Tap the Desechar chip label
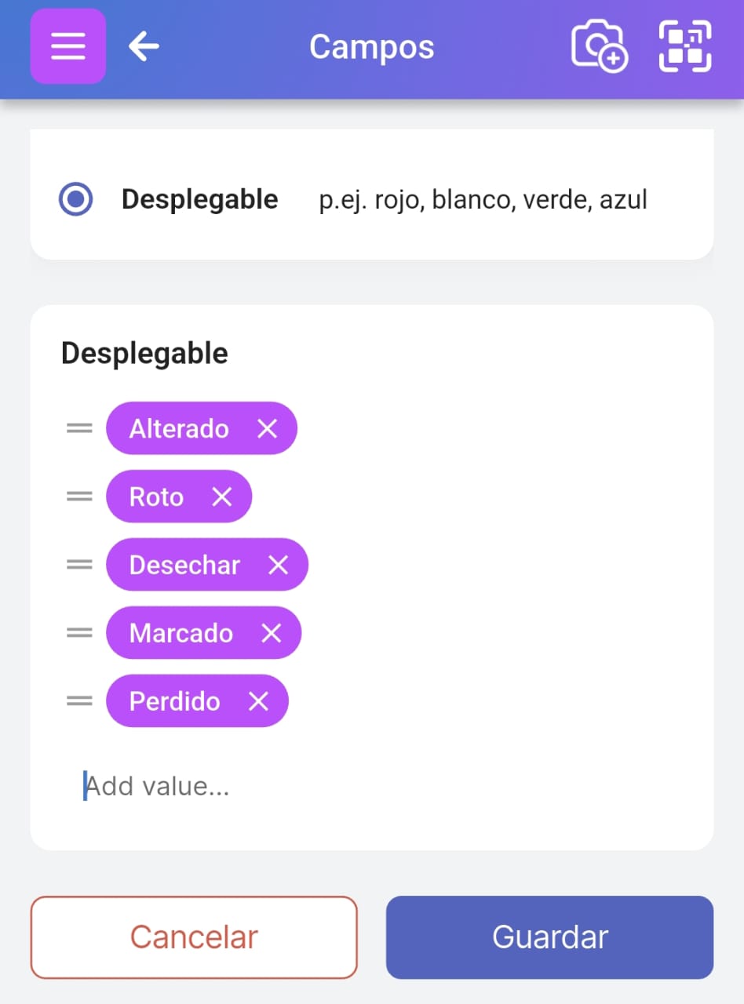744x1004 pixels. (184, 565)
